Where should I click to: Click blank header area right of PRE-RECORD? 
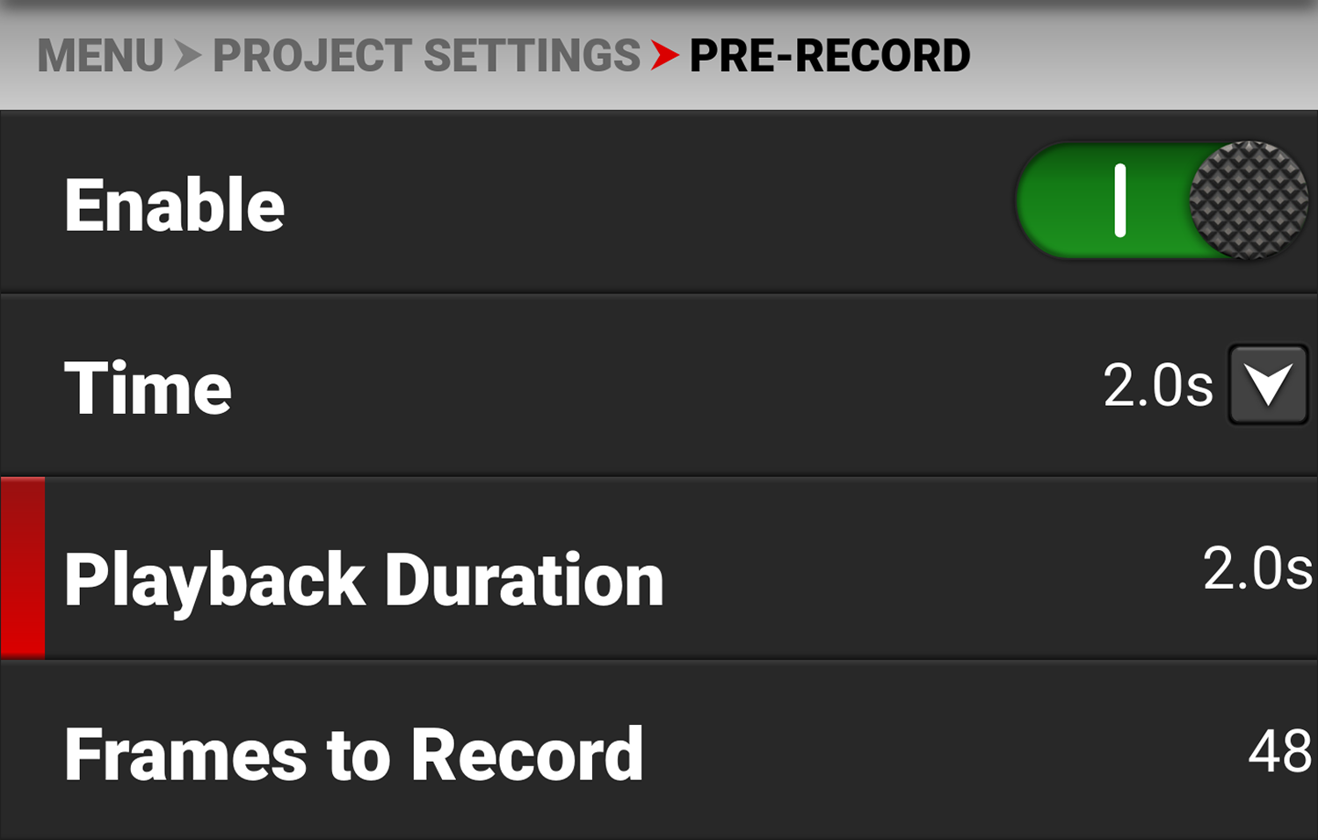[1142, 56]
